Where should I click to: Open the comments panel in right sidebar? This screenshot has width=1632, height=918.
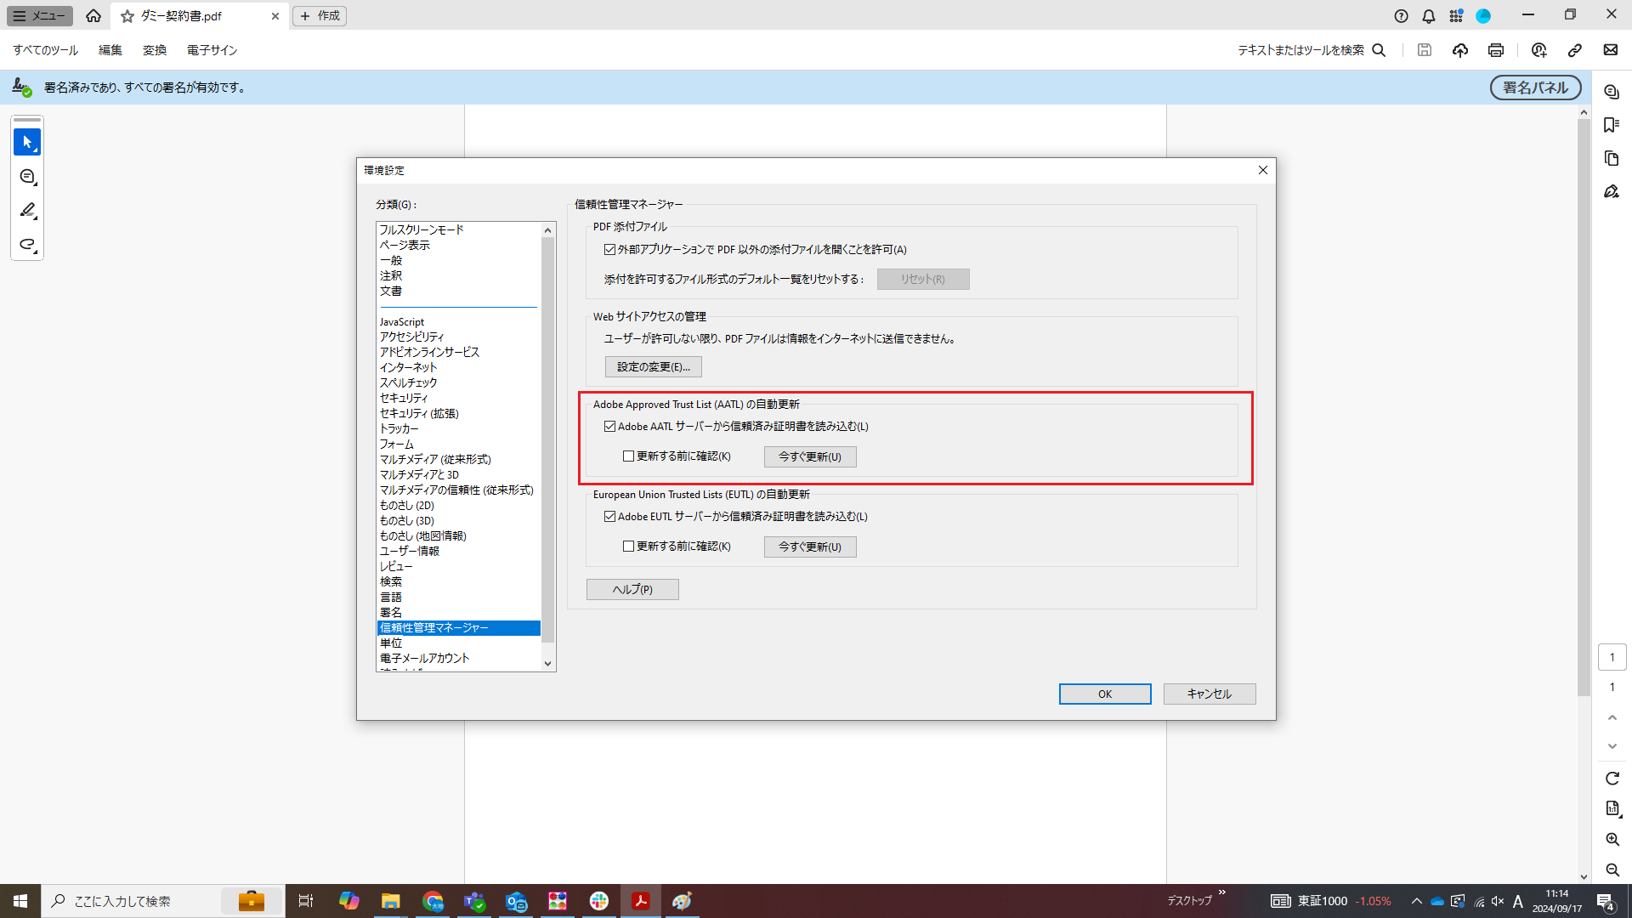click(1612, 92)
